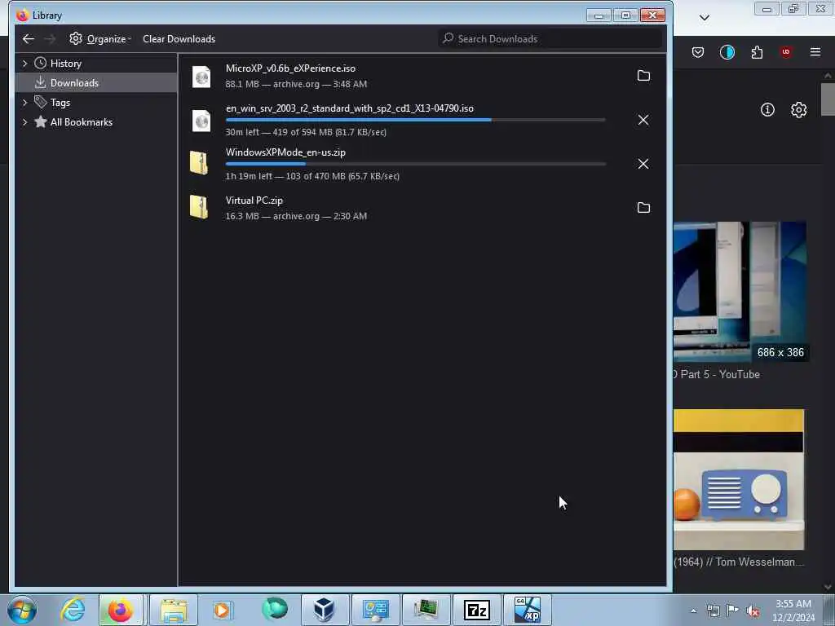The width and height of the screenshot is (835, 626).
Task: Go back using the Library back arrow
Action: [x=29, y=39]
